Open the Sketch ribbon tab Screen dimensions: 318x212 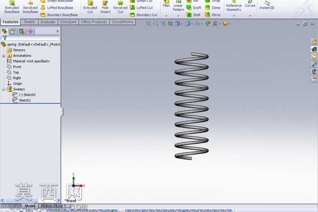click(29, 22)
